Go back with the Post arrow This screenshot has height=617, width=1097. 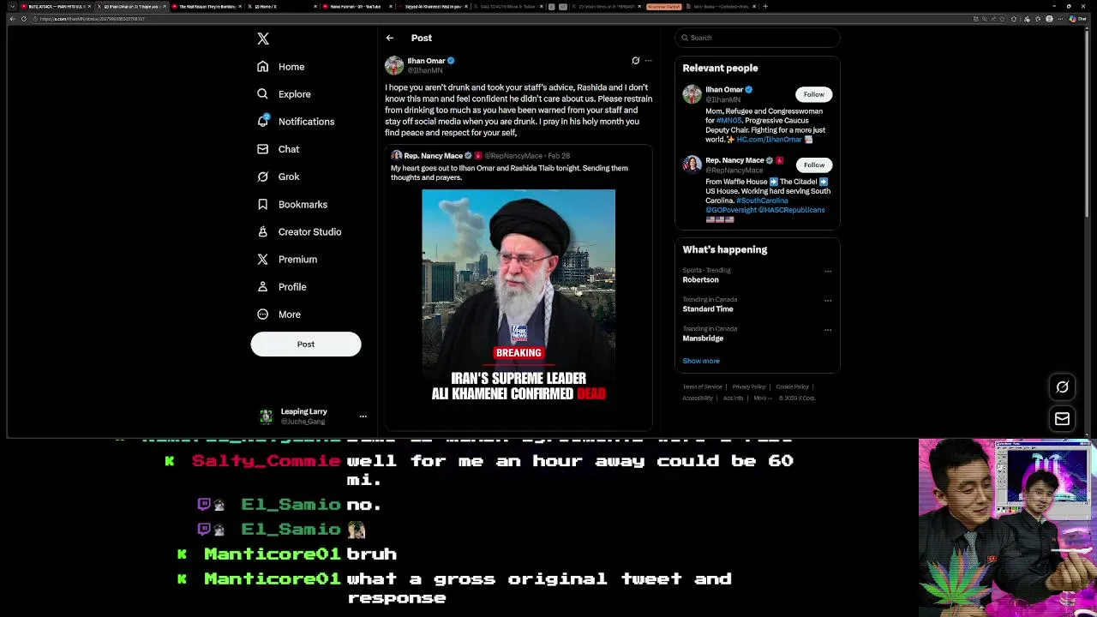[x=389, y=38]
